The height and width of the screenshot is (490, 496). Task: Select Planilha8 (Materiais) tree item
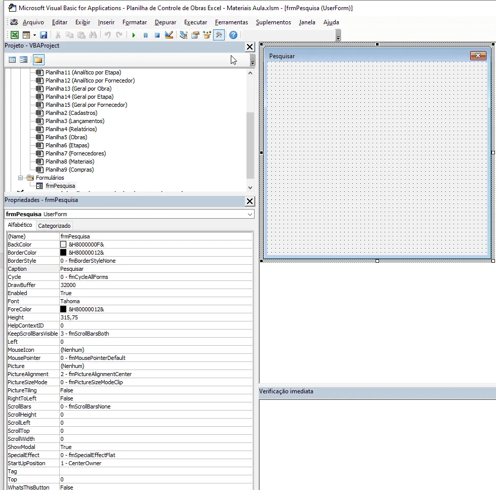click(70, 161)
